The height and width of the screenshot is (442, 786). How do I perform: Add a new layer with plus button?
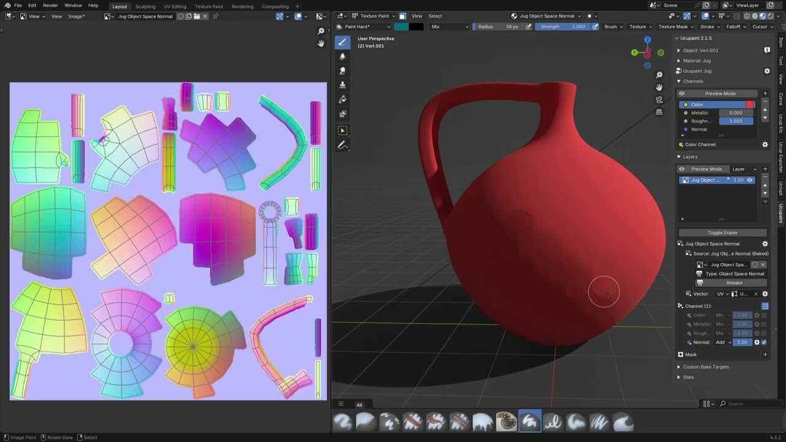(765, 169)
